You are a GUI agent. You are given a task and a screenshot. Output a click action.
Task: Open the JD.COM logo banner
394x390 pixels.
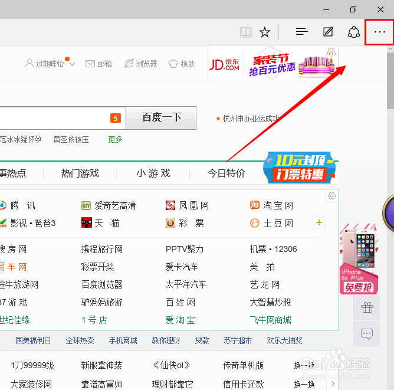click(224, 64)
